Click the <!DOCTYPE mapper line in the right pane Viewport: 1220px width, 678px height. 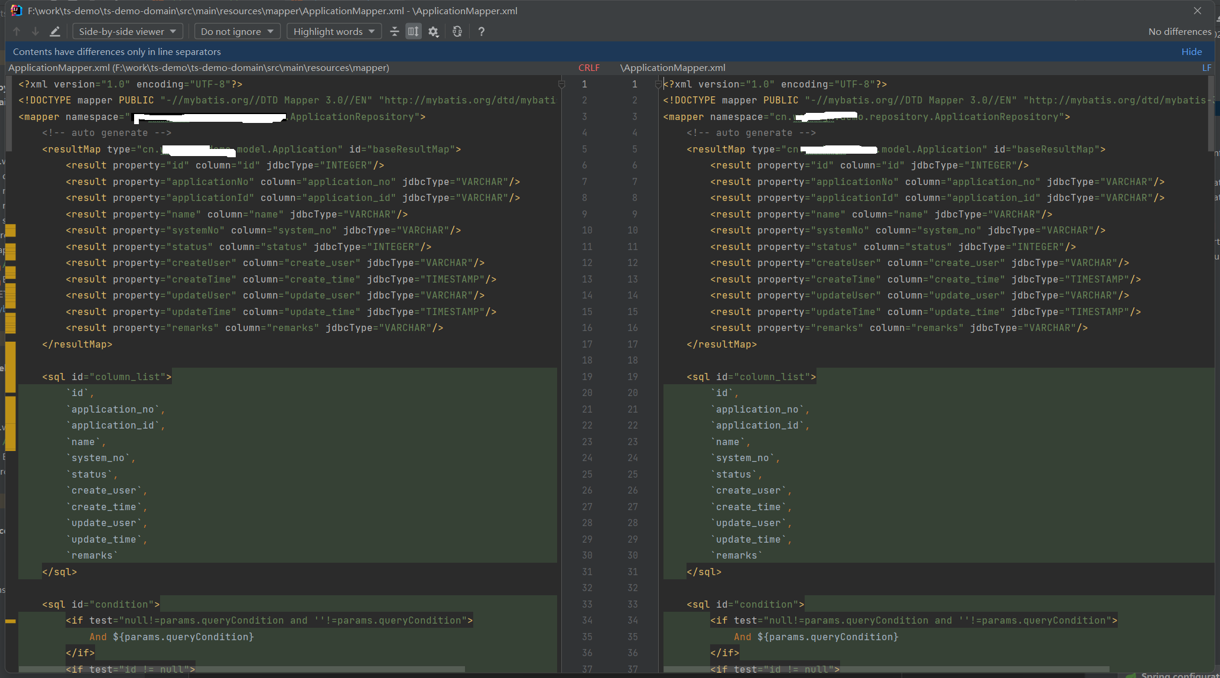tap(938, 100)
